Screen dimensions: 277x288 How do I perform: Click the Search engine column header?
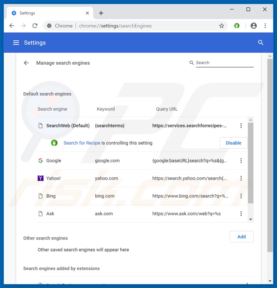53,109
